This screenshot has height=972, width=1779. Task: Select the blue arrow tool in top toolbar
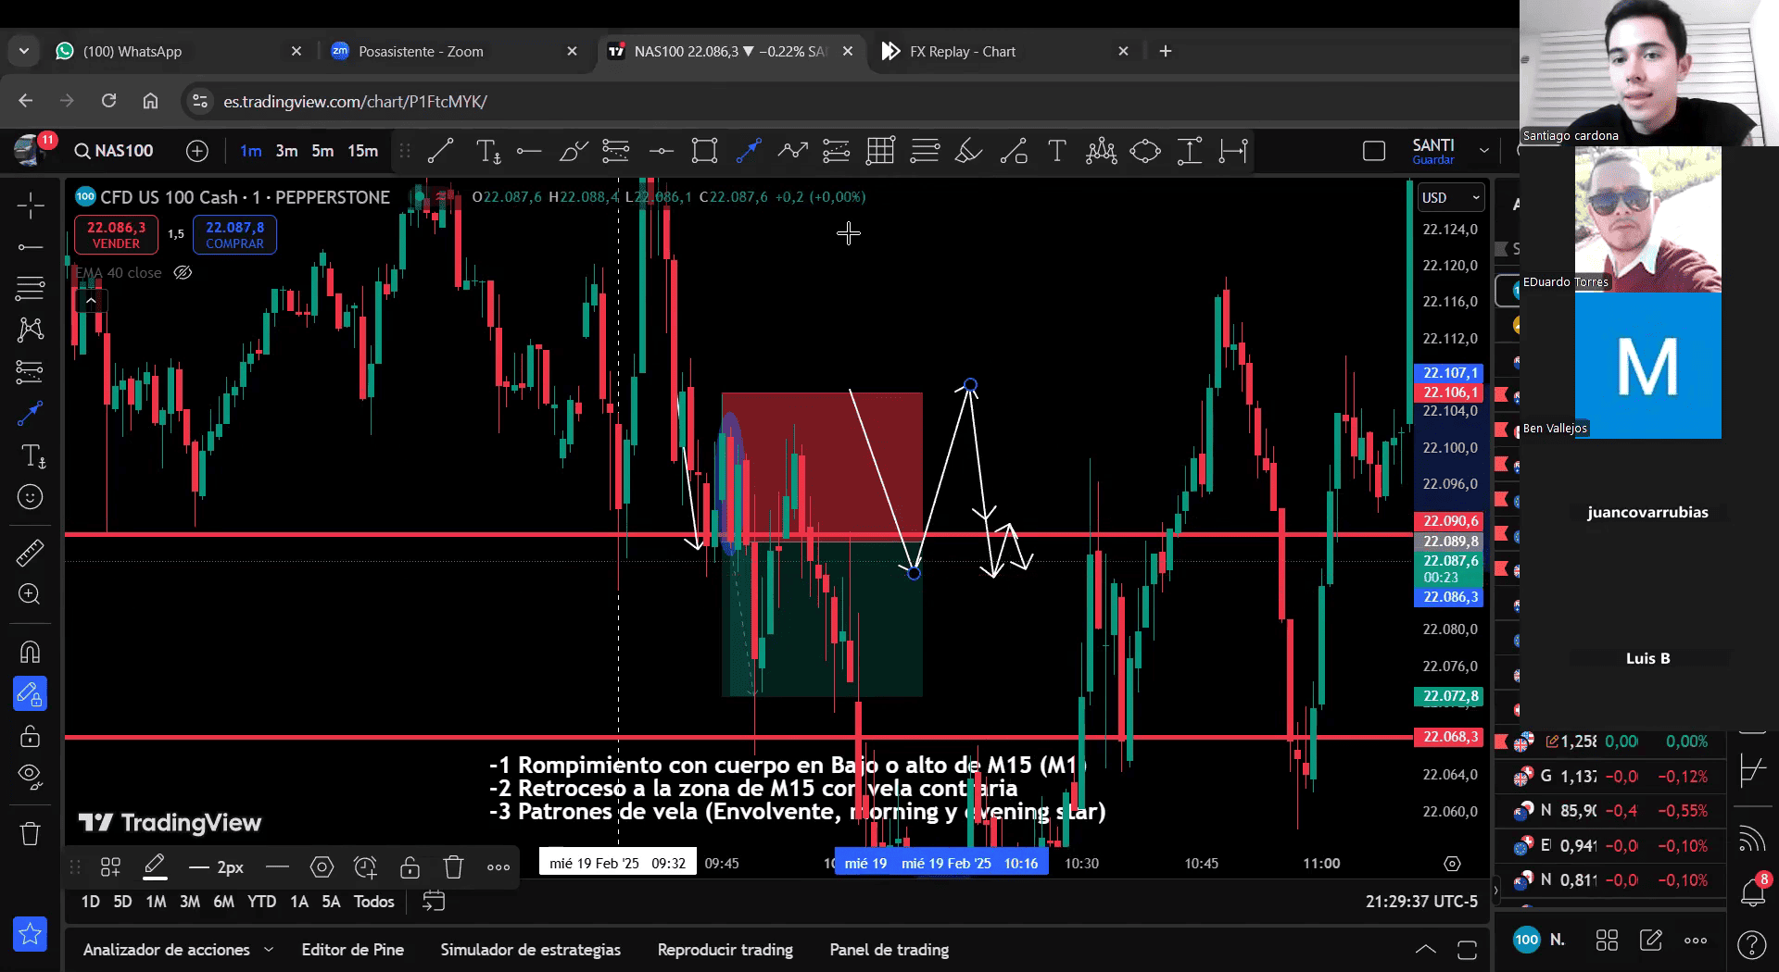click(x=749, y=151)
